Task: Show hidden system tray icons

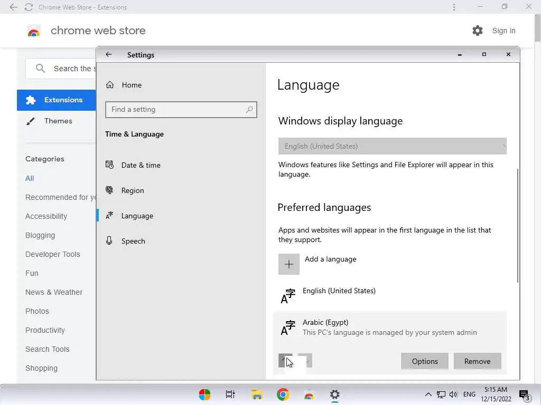Action: click(x=428, y=394)
